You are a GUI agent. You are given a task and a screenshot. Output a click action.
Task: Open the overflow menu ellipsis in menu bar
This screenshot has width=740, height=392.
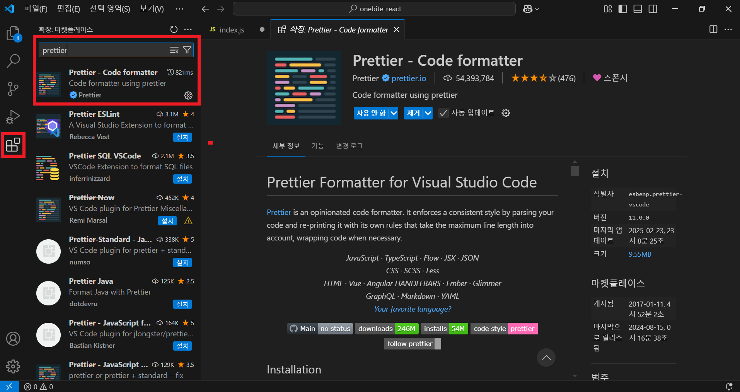179,9
